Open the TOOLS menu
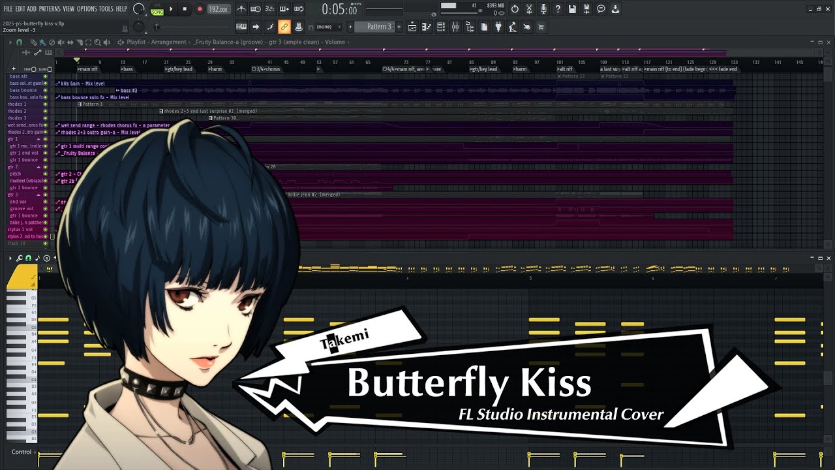 pyautogui.click(x=106, y=9)
